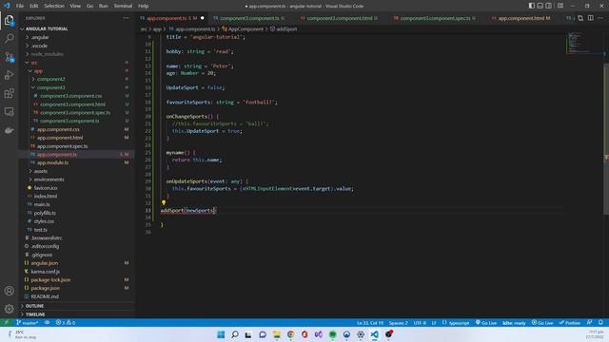This screenshot has width=609, height=342.
Task: Open the Remote Explorer view
Action: [x=9, y=112]
